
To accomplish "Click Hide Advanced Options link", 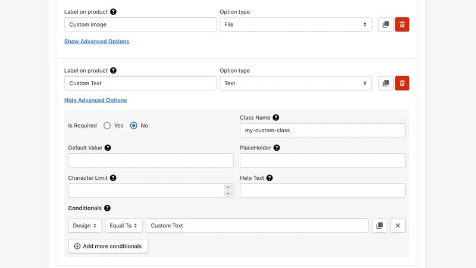I will pos(95,100).
